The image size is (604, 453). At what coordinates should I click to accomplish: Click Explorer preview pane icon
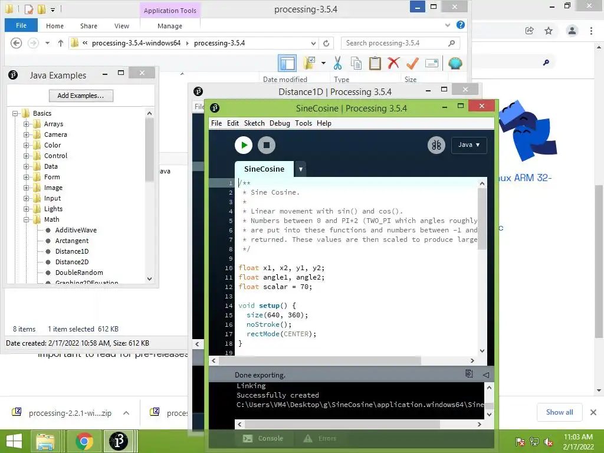tap(287, 63)
